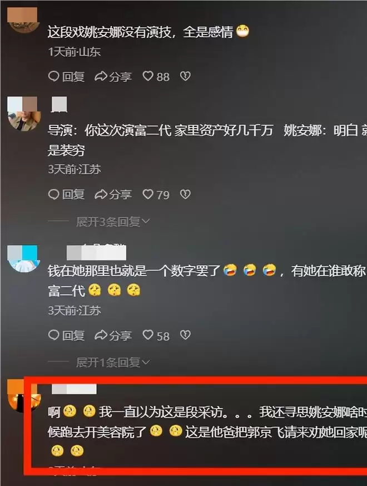This screenshot has height=486, width=367.
Task: Like the comment with 79 likes
Action: tap(156, 195)
